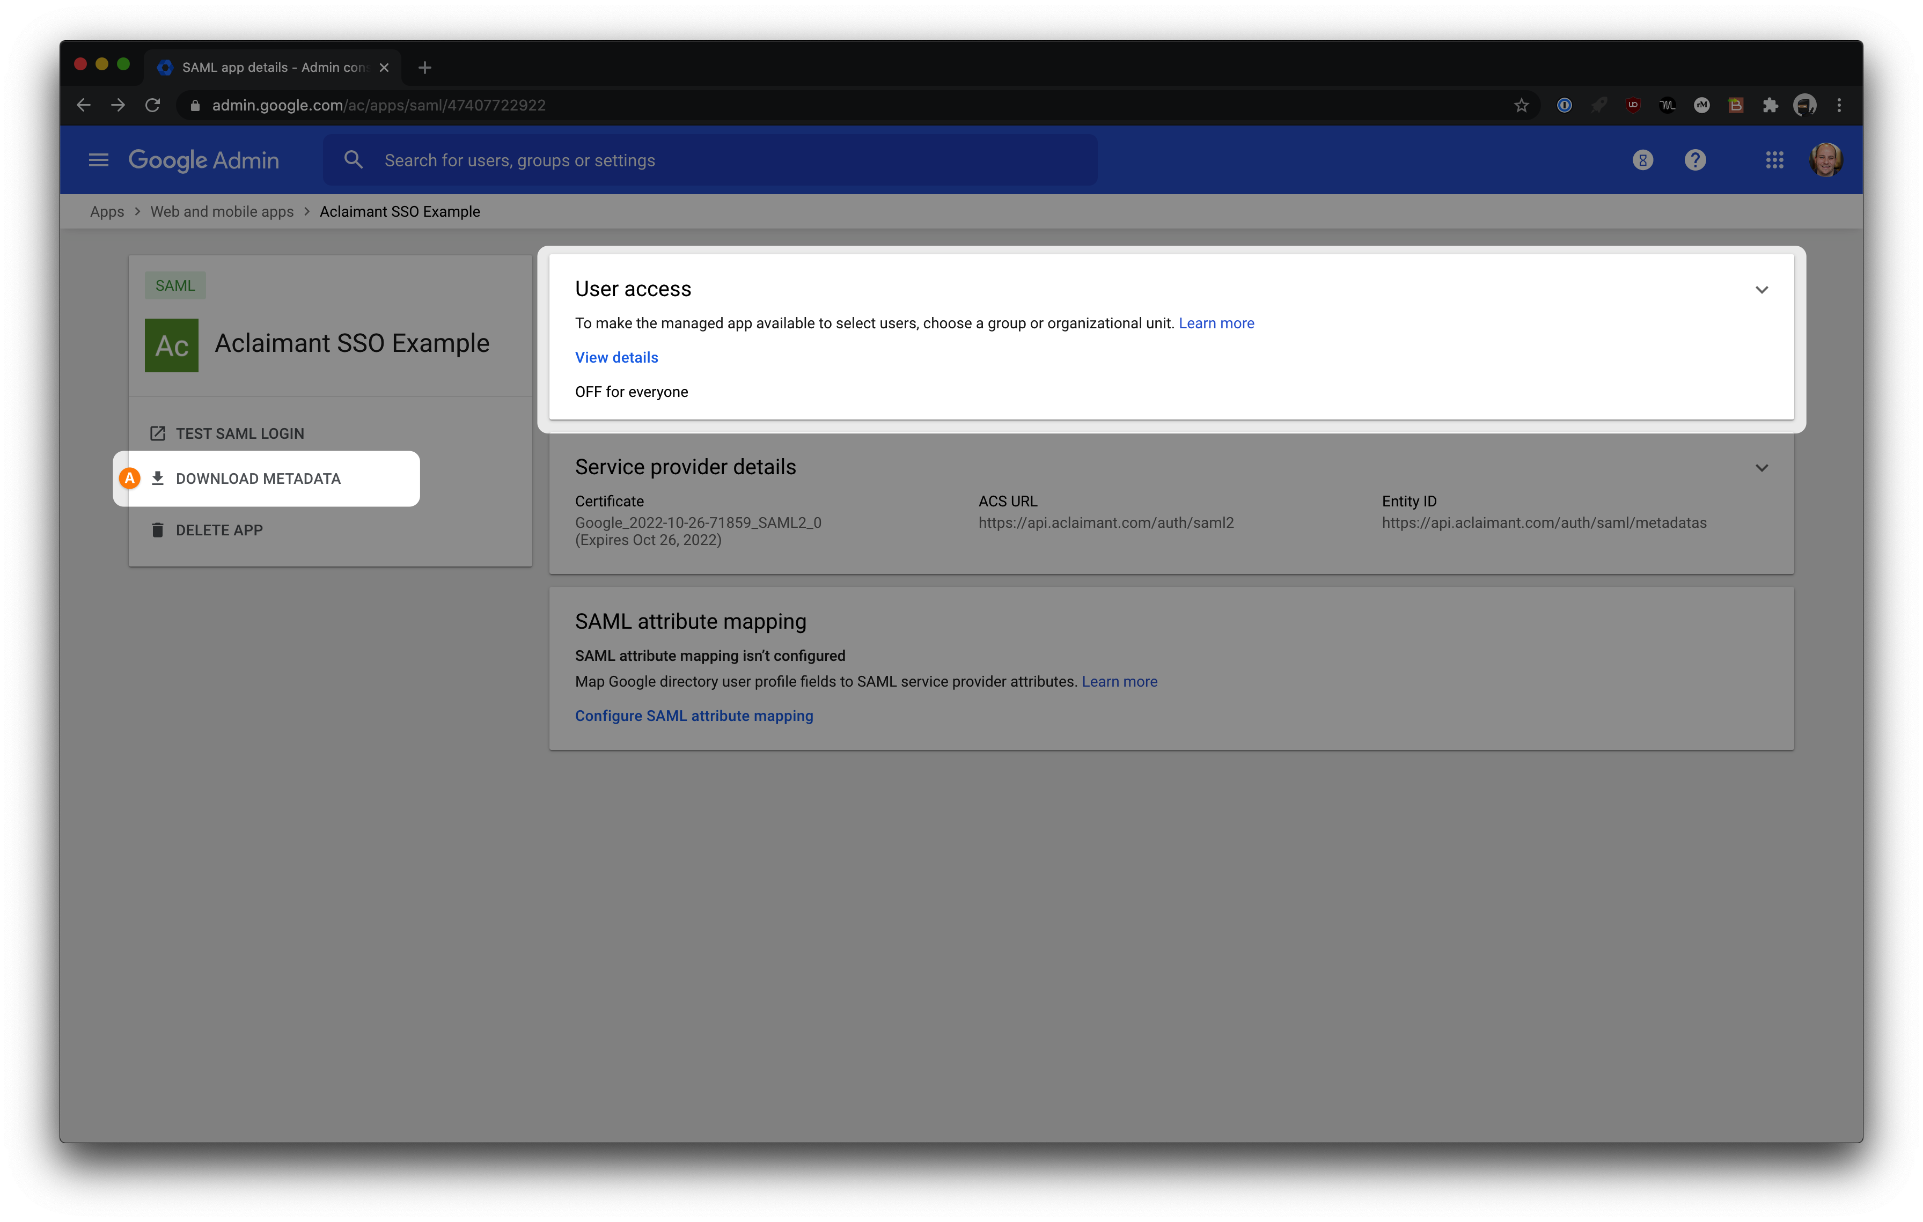The height and width of the screenshot is (1222, 1923).
Task: Open the Chrome profile avatar in toolbar
Action: pyautogui.click(x=1805, y=105)
